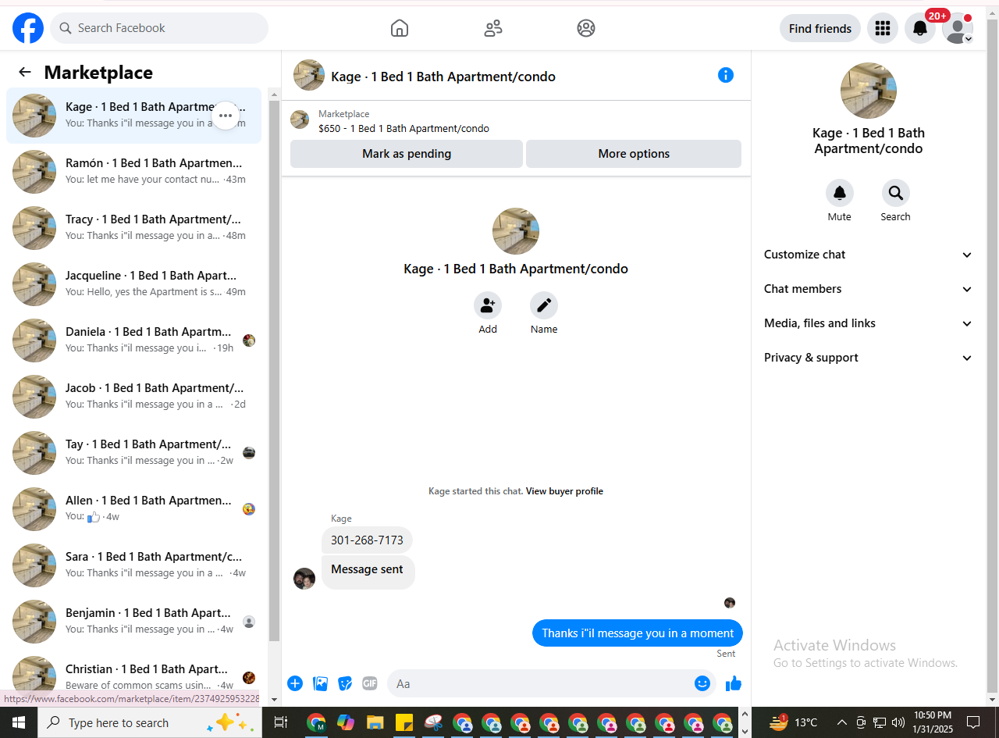The image size is (999, 738).
Task: Choose a sticker icon in composer
Action: tap(345, 683)
